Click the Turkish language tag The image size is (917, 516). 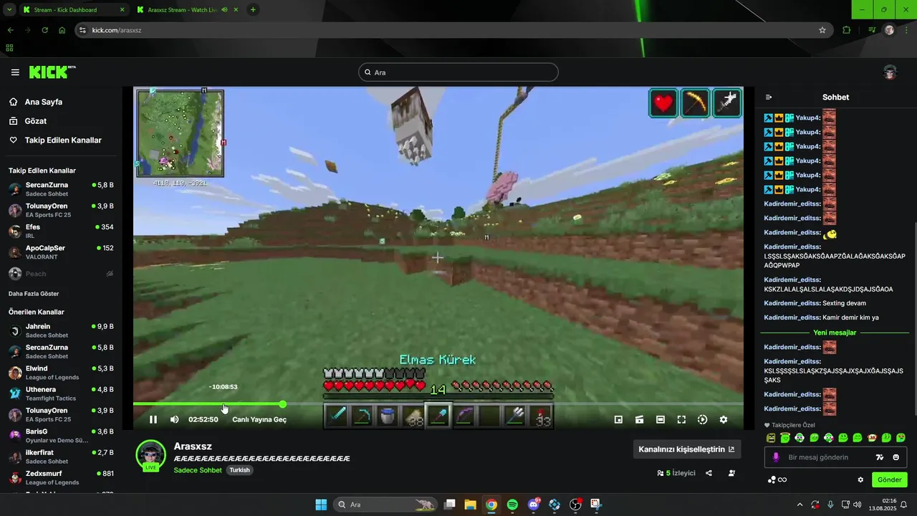coord(239,470)
